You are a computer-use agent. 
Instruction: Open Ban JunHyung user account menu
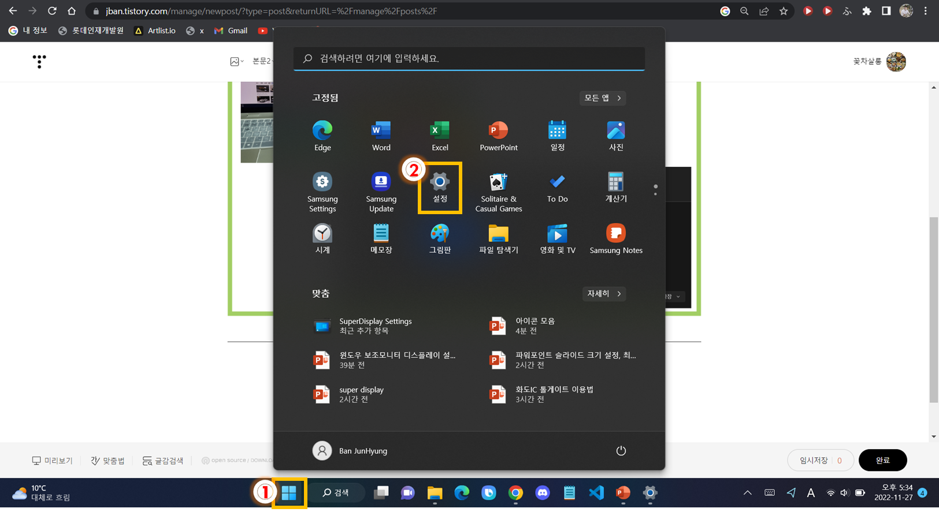[x=350, y=451]
